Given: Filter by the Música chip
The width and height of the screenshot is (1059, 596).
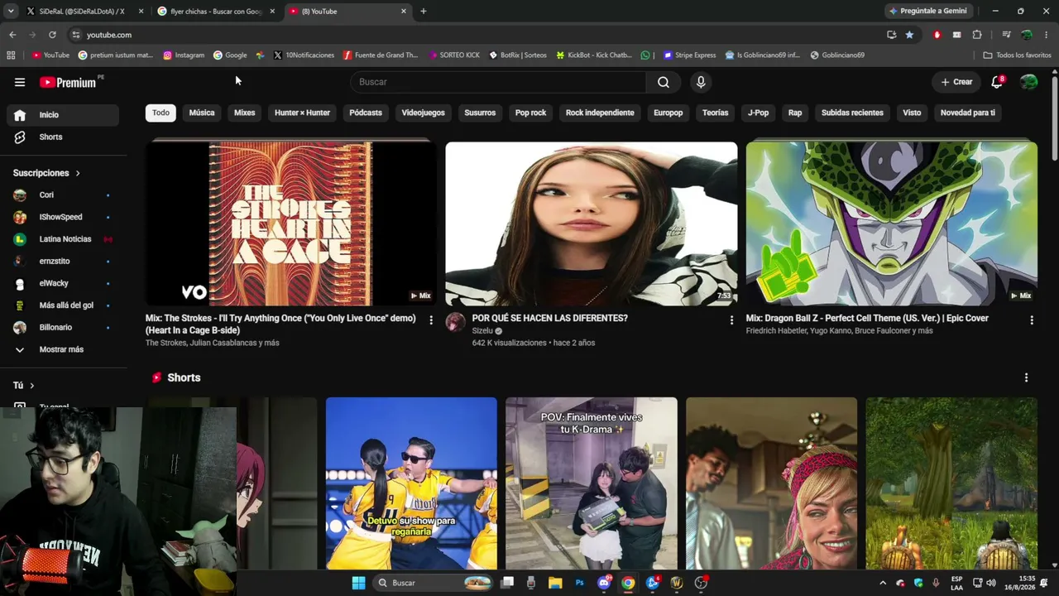Looking at the screenshot, I should [x=202, y=113].
